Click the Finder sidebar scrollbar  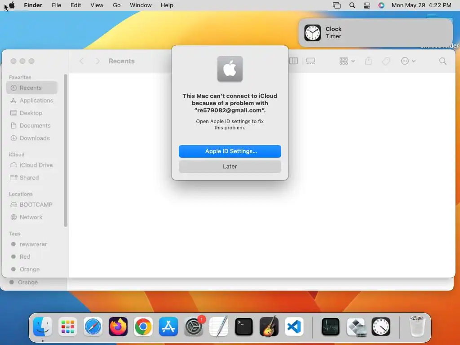tap(66, 150)
